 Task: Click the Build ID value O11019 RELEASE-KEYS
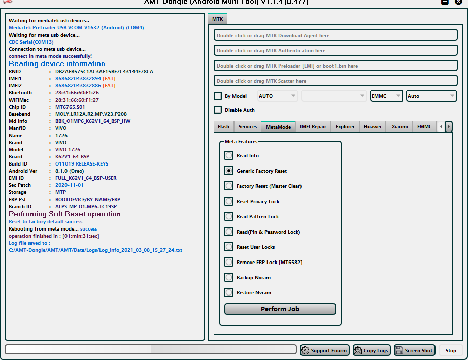pos(82,164)
